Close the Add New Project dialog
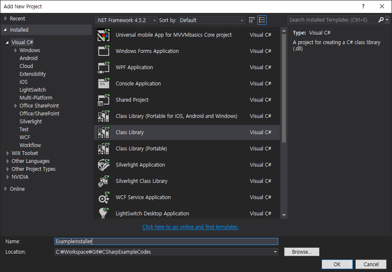The image size is (392, 272). coord(382,6)
